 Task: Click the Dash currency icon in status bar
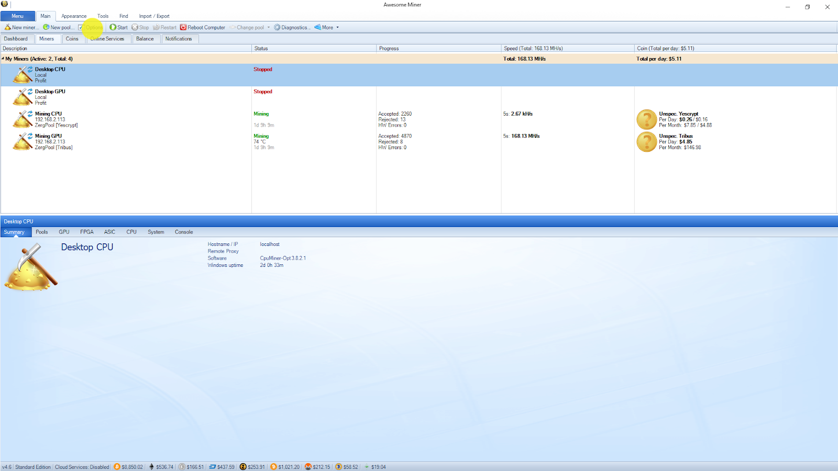click(213, 466)
